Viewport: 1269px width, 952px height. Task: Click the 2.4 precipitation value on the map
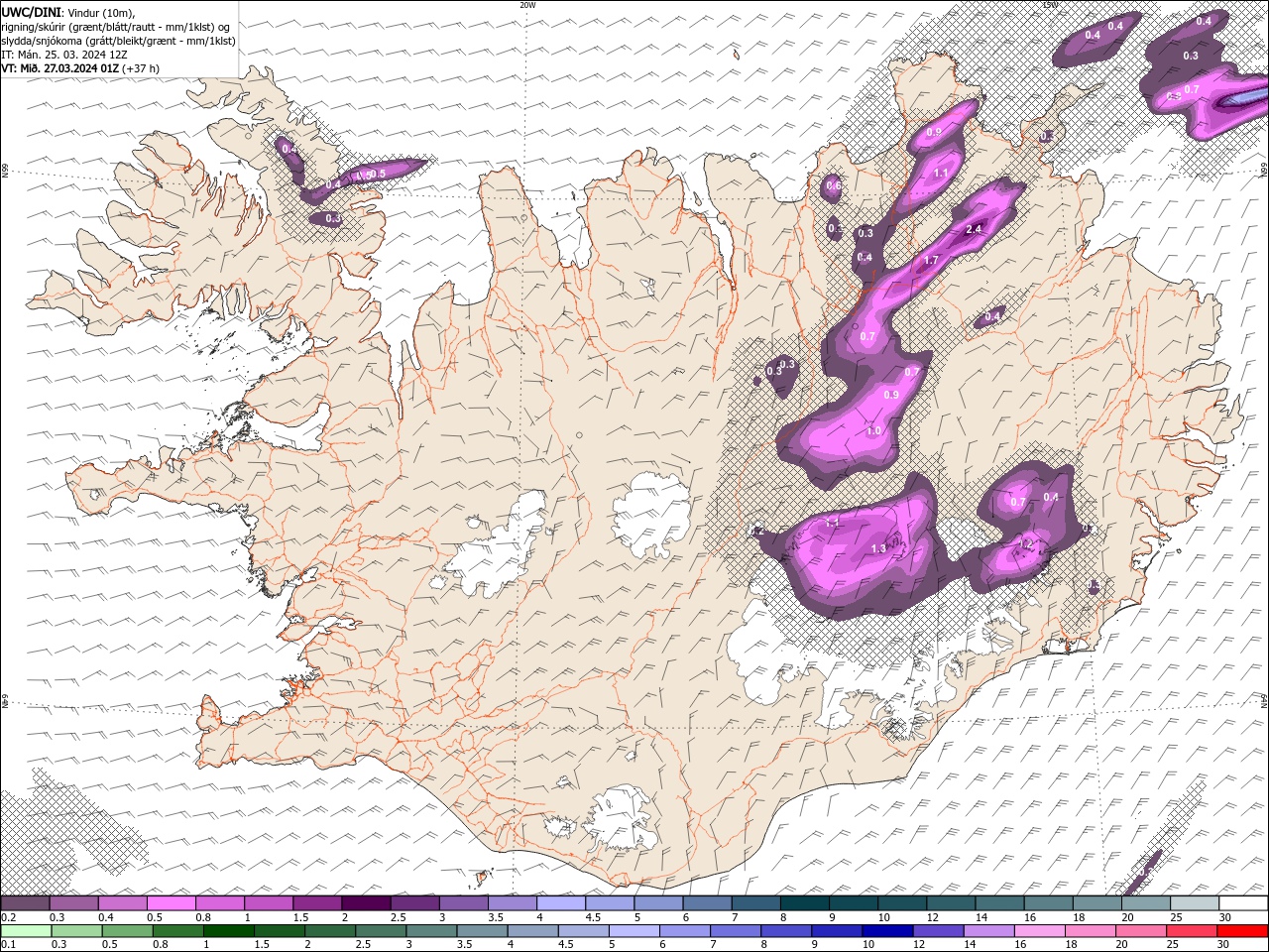974,229
